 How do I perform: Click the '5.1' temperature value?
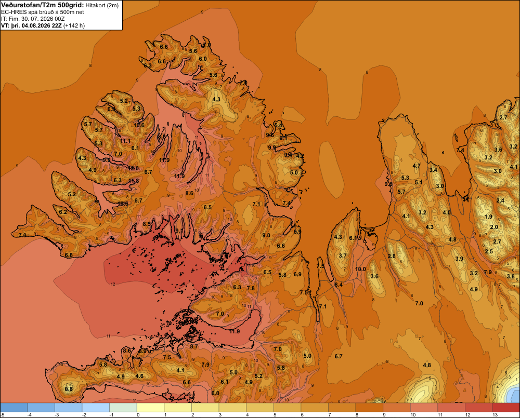(x=419, y=182)
